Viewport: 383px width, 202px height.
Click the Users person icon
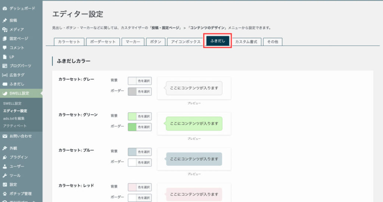5,166
